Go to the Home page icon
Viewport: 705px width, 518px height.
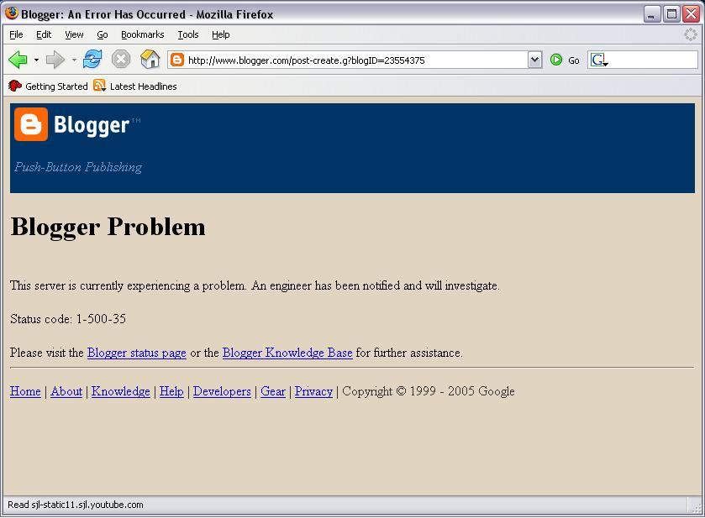click(x=150, y=60)
